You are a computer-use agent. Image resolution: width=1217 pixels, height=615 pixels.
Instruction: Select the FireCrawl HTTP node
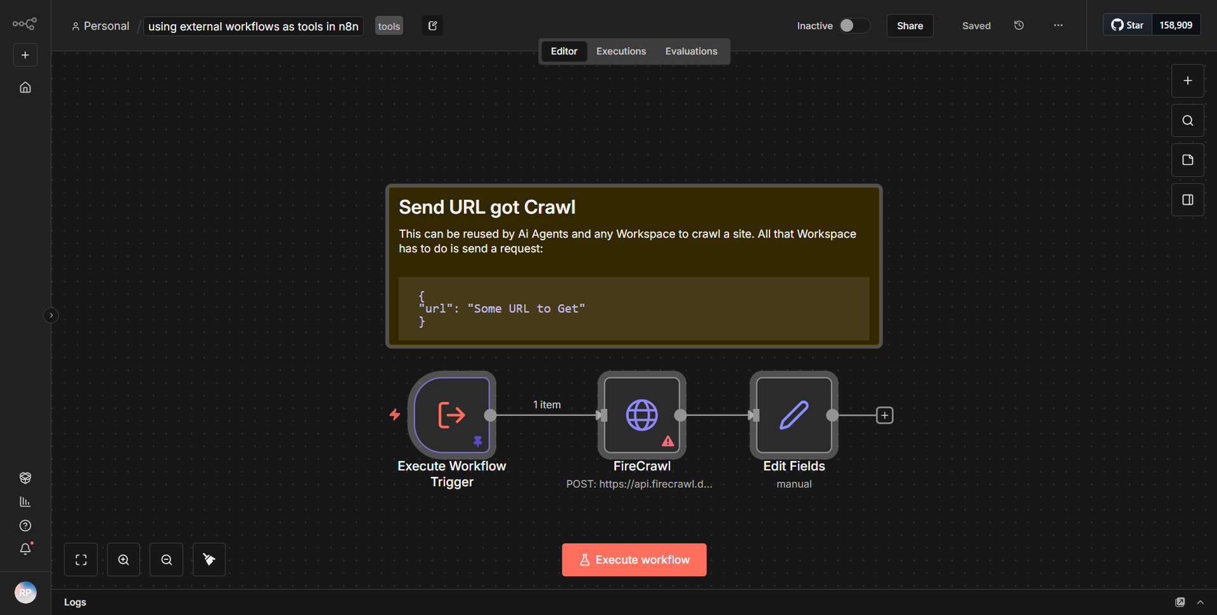click(642, 415)
